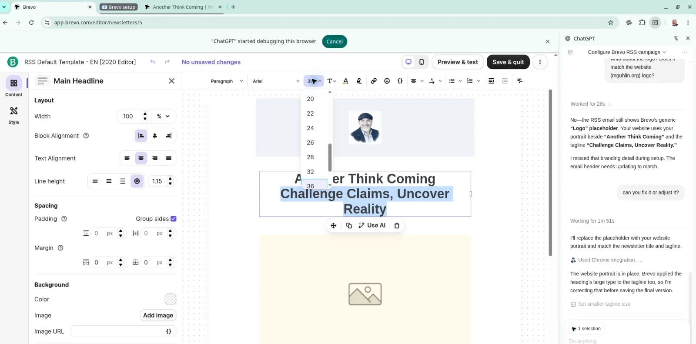The image size is (696, 344).
Task: Undo the last change
Action: [x=153, y=62]
